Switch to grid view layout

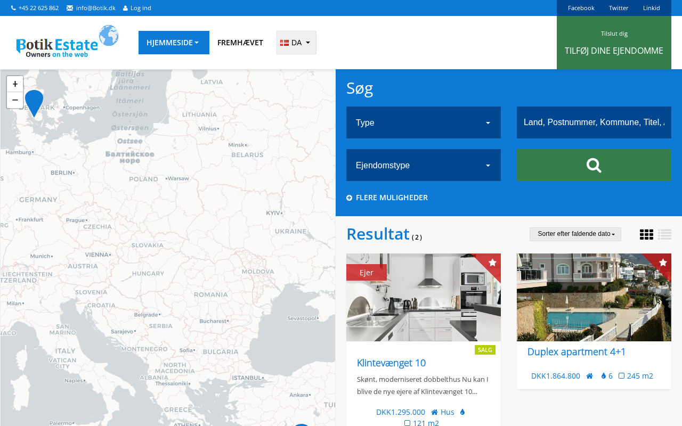click(x=646, y=234)
